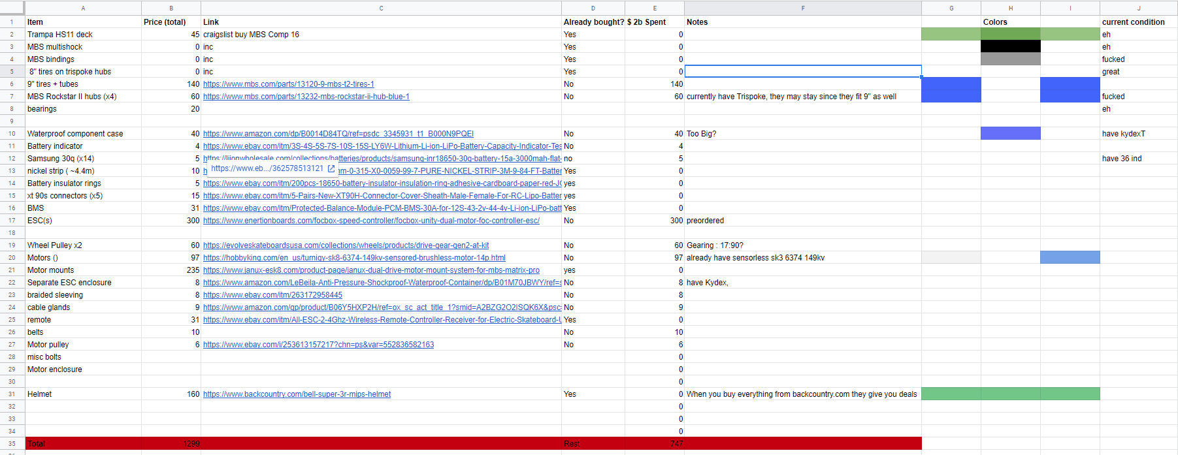Select the 'Already bought?' header cell
Screen dimensions: 1178x455
pos(593,22)
